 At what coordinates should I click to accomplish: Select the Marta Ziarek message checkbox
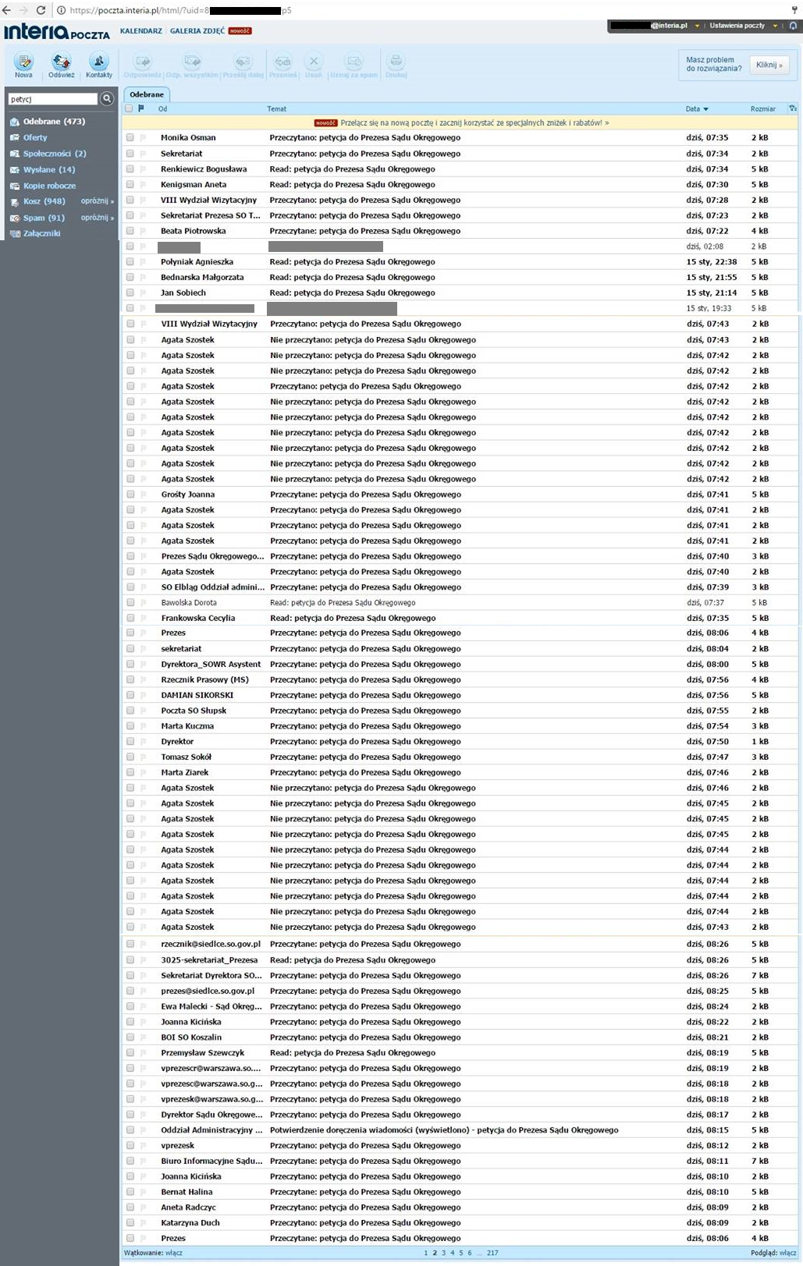click(130, 772)
